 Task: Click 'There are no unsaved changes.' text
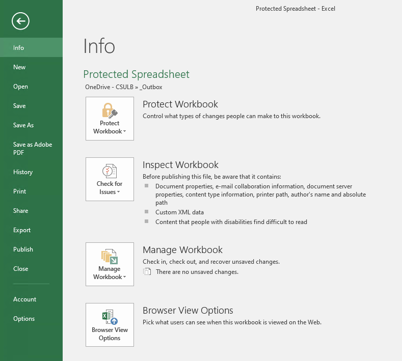197,272
